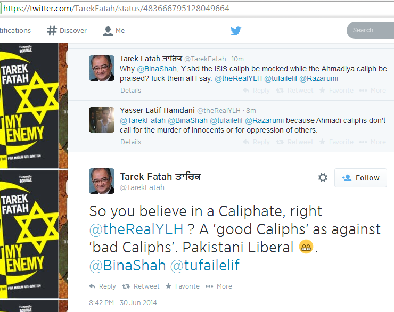Open @BinaShah mention in the main tweet

click(x=127, y=266)
